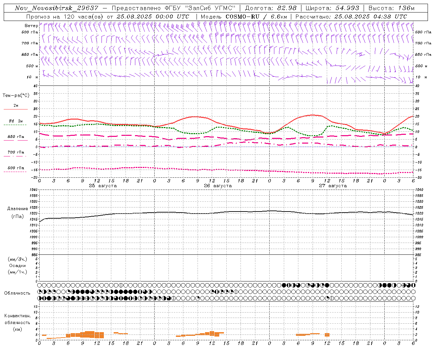Click the 'Конвективн.' convective cloud label
This screenshot has height=346, width=433.
pyautogui.click(x=17, y=316)
